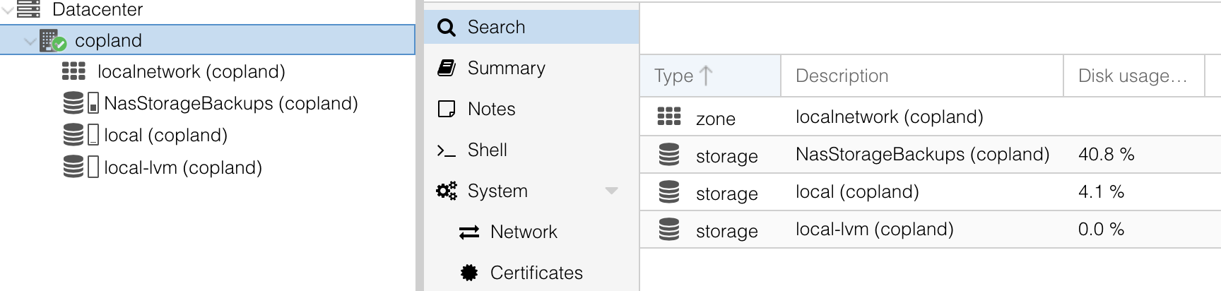Click the local-lvm storage icon in tree
The image size is (1221, 291).
[73, 167]
